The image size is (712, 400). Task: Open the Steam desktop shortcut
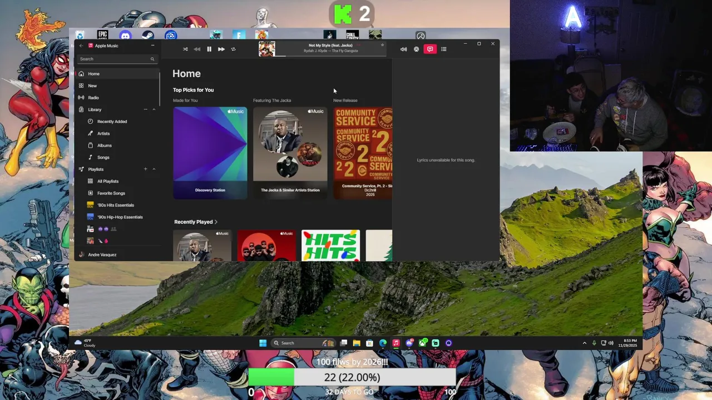(148, 36)
